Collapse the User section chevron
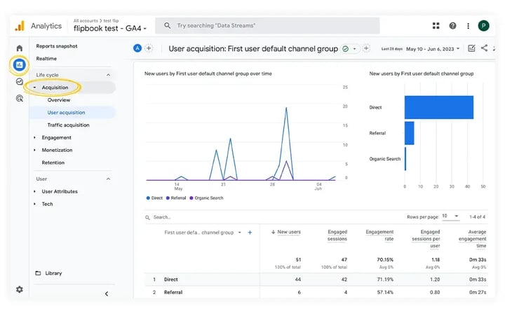Viewport: 505px width, 313px height. click(x=108, y=179)
